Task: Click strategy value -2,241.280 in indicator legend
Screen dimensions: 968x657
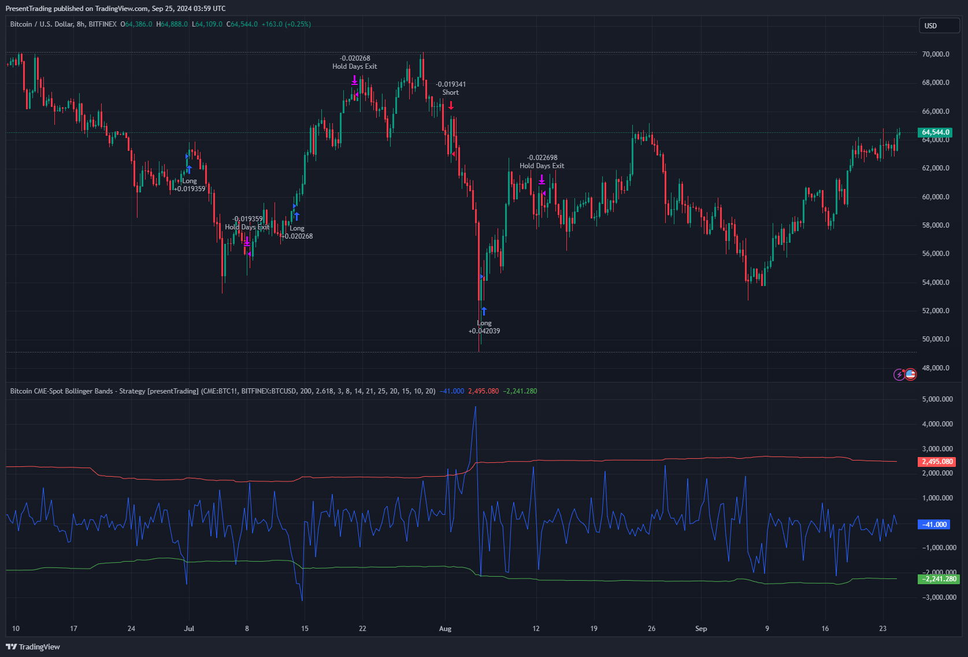Action: [520, 391]
